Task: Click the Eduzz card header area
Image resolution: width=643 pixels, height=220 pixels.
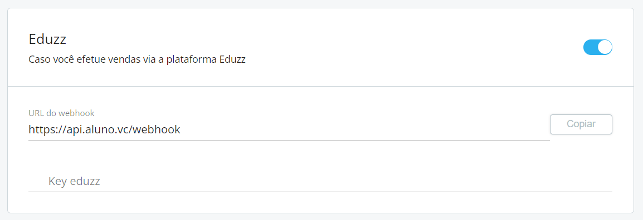Action: click(321, 47)
